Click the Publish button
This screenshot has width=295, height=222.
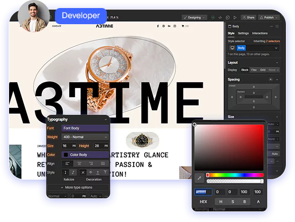pyautogui.click(x=269, y=18)
